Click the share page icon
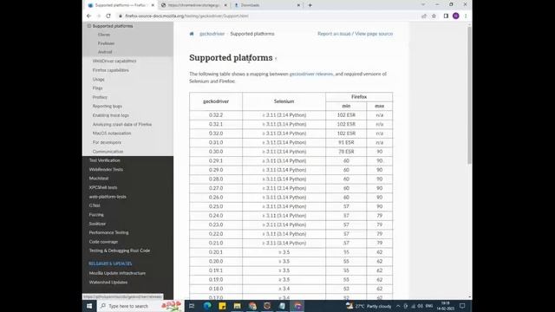Screen dimensions: 555x312 point(424,16)
